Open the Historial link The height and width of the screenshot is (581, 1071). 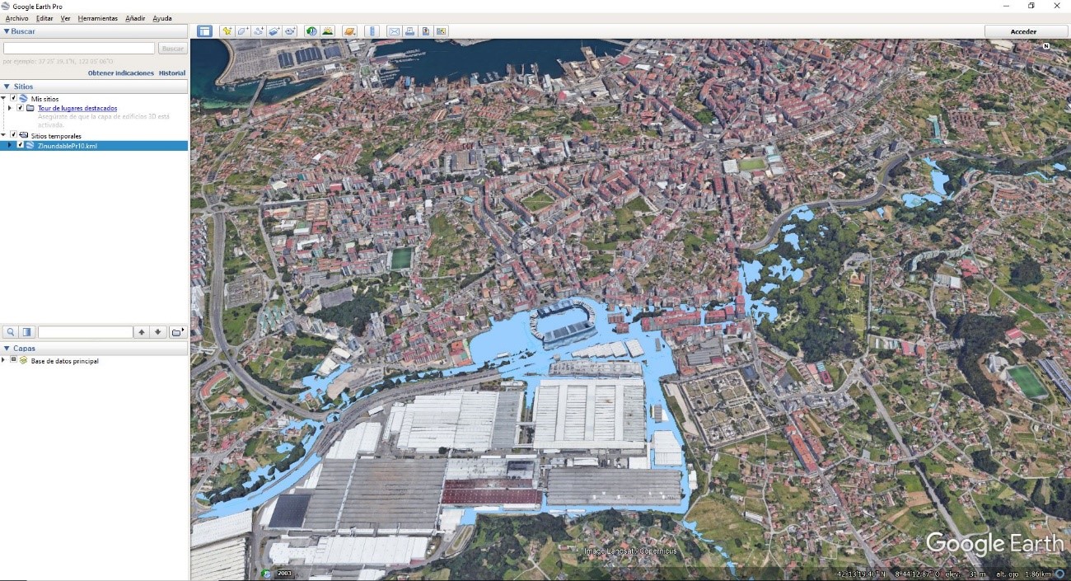coord(172,73)
